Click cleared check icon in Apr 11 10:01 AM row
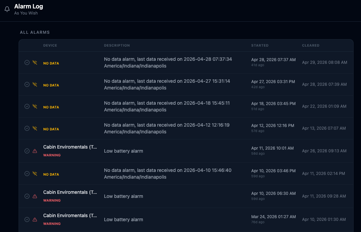The image size is (361, 232). click(27, 151)
